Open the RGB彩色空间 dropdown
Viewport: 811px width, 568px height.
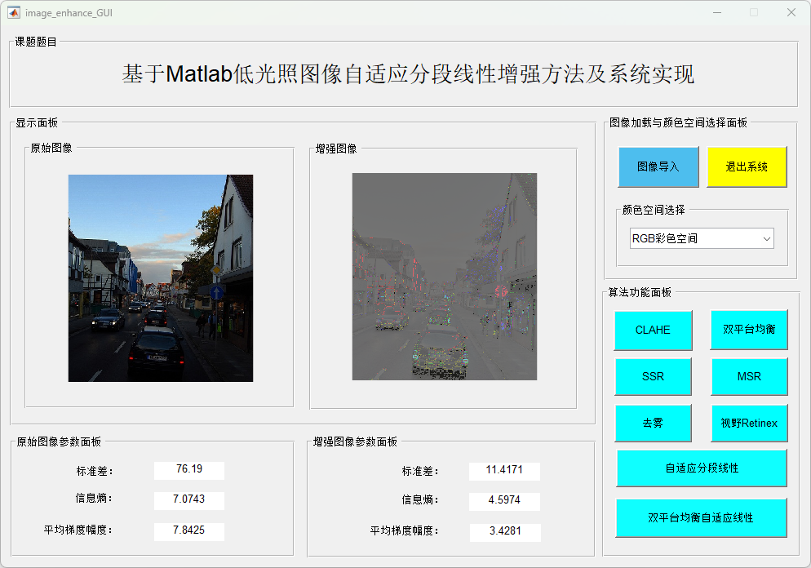point(702,238)
